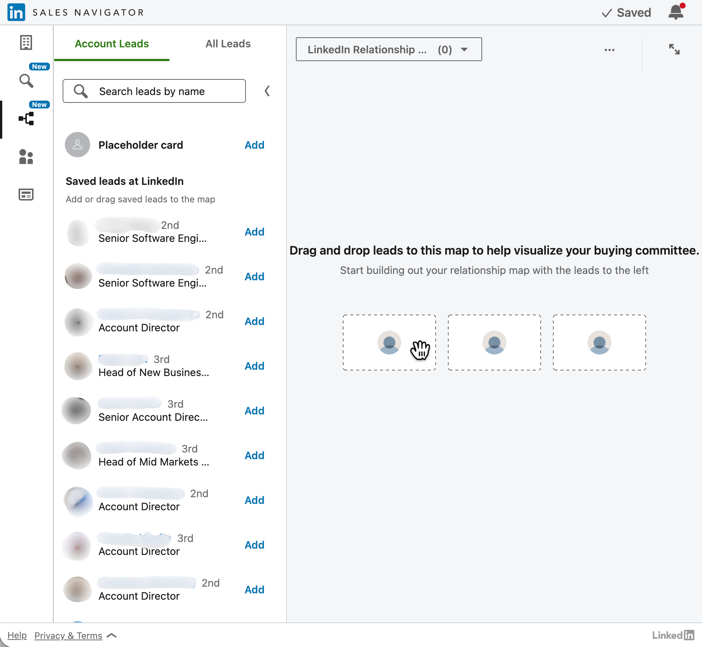Click the 'Head of New Busines...' title text

click(154, 372)
